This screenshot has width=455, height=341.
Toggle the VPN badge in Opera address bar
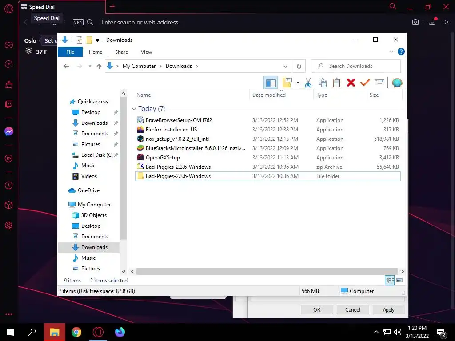78,22
